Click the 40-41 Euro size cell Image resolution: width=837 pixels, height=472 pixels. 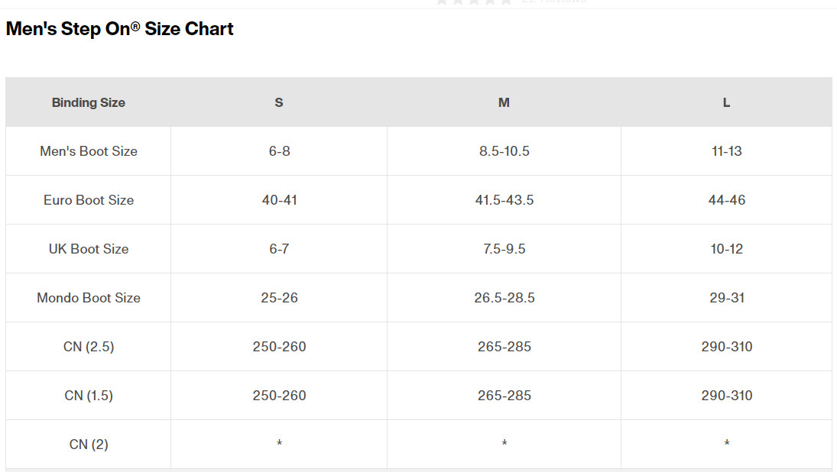tap(279, 200)
